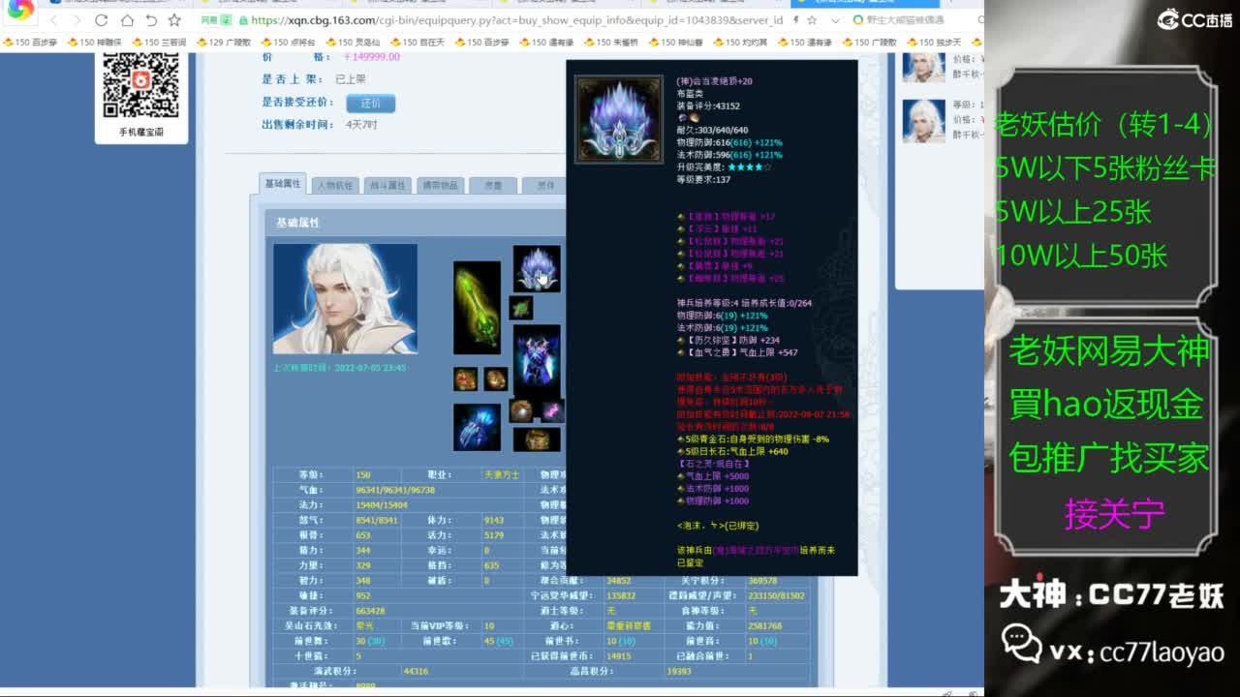Click the HTTPS lock icon in the address bar
This screenshot has height=697, width=1240.
(242, 20)
